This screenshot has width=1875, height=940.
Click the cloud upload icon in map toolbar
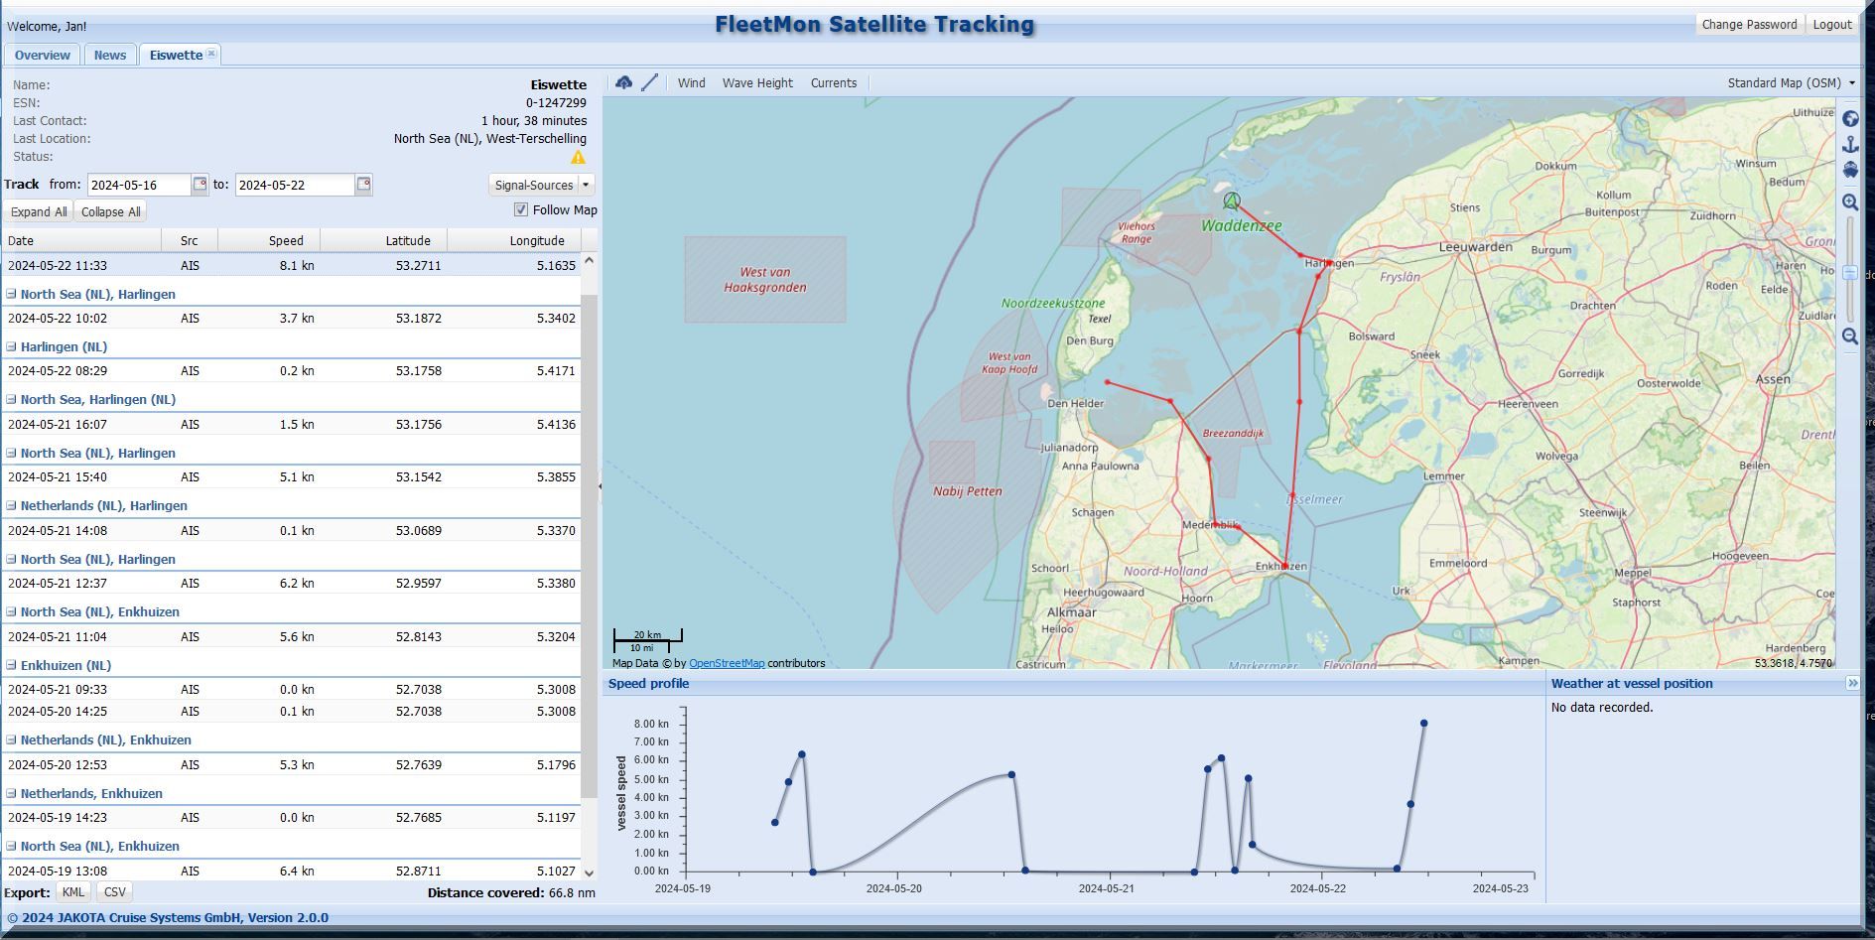(623, 83)
